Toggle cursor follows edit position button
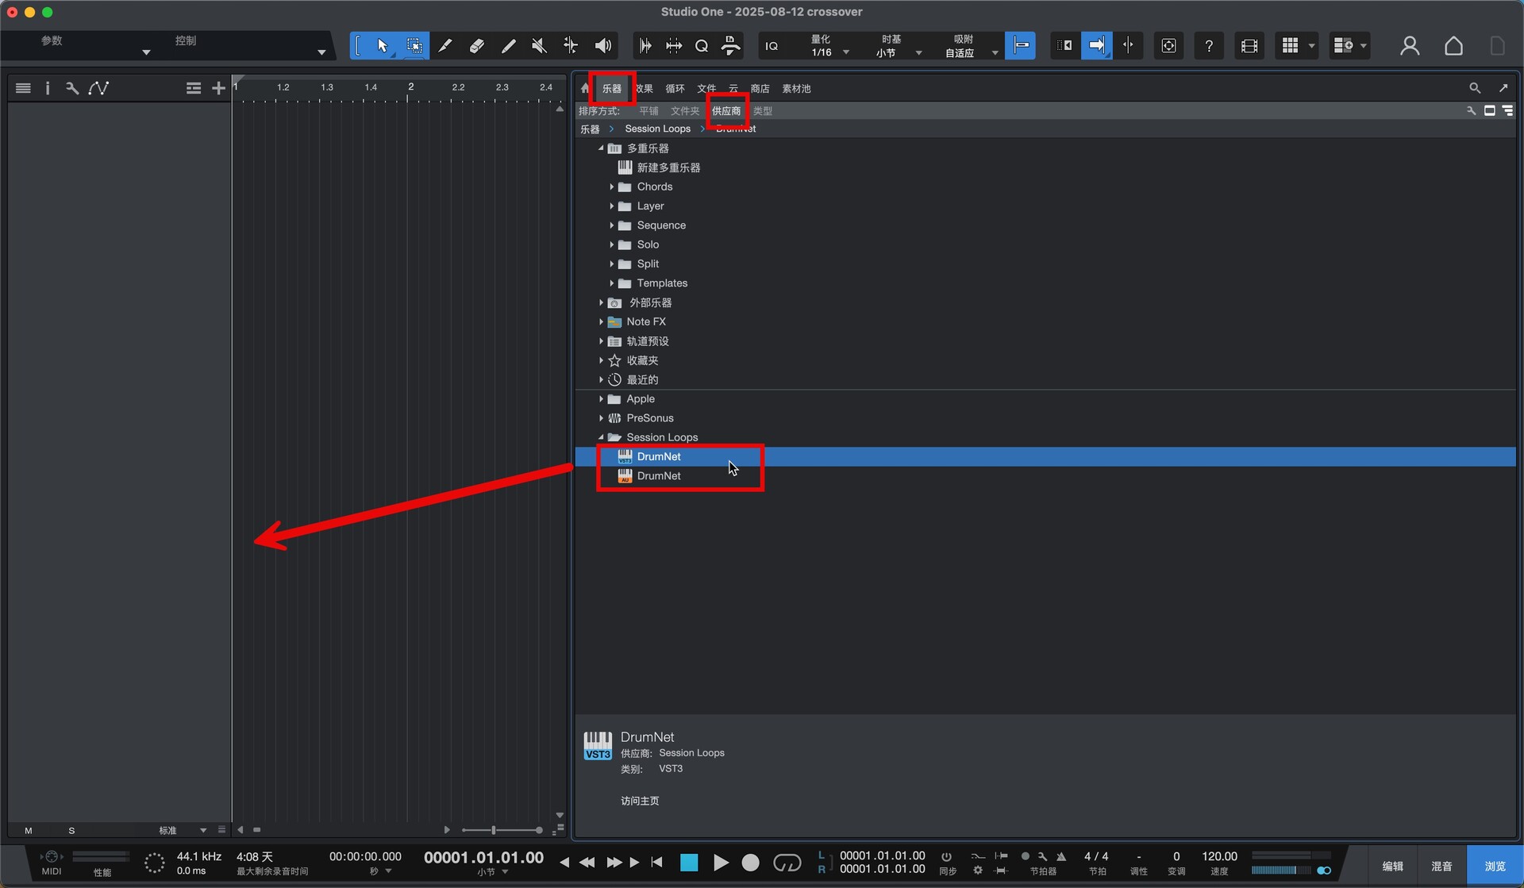The width and height of the screenshot is (1524, 888). (x=1128, y=46)
